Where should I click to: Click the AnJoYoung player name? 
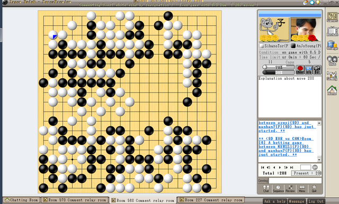click(x=308, y=46)
